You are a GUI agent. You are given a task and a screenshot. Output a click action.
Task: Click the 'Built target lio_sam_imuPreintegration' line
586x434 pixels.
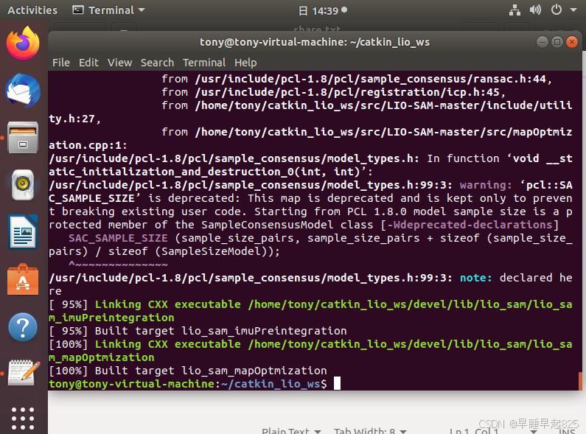click(x=198, y=331)
